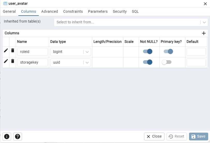This screenshot has width=210, height=143.
Task: Focus the storagekey name field
Action: point(32,62)
